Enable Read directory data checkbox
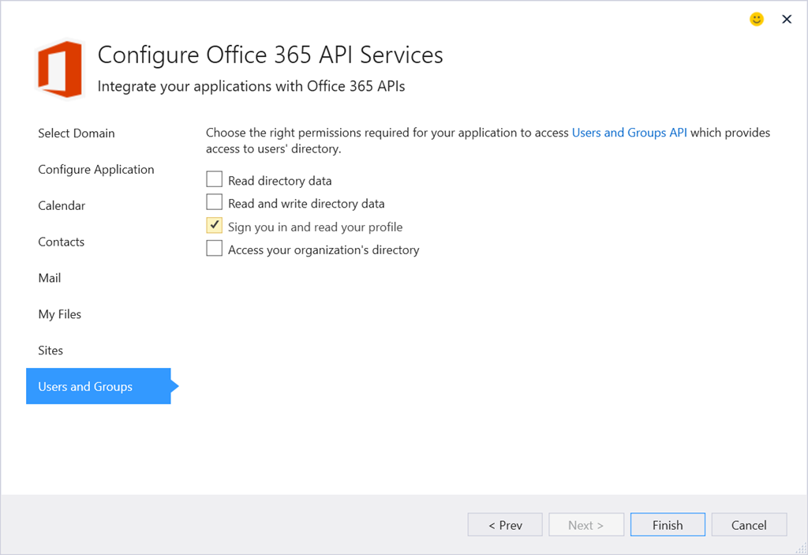 tap(215, 179)
